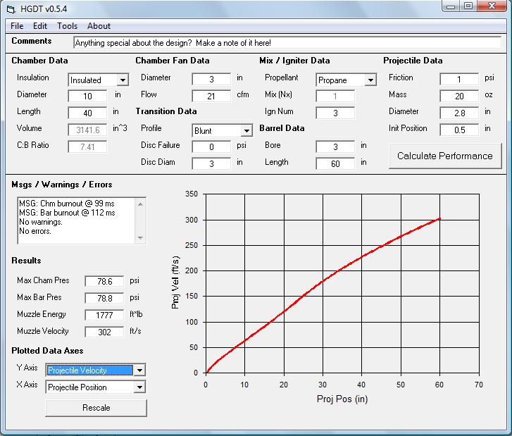Open the Tools menu
The height and width of the screenshot is (436, 512).
68,26
